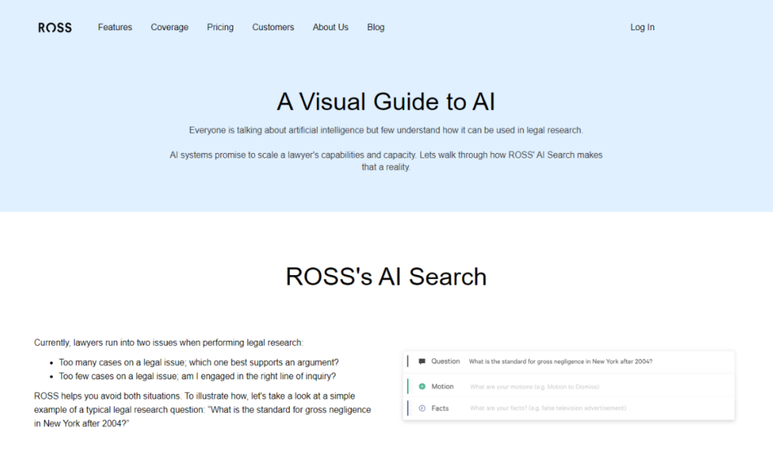Viewport: 773px width, 450px height.
Task: Click the 'AI systems promise to scale' paragraph
Action: coord(386,161)
